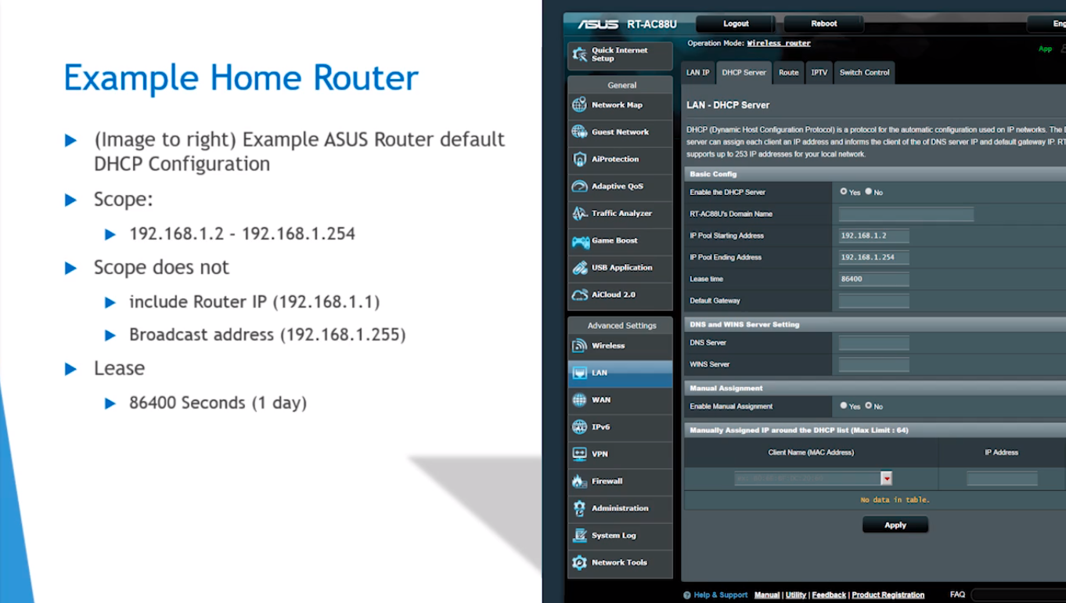Screen dimensions: 1066x603
Task: Click the WINS Server input field
Action: pyautogui.click(x=873, y=364)
